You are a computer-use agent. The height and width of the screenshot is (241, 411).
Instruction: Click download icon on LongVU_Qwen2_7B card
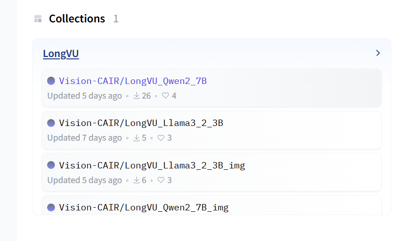[x=136, y=96]
